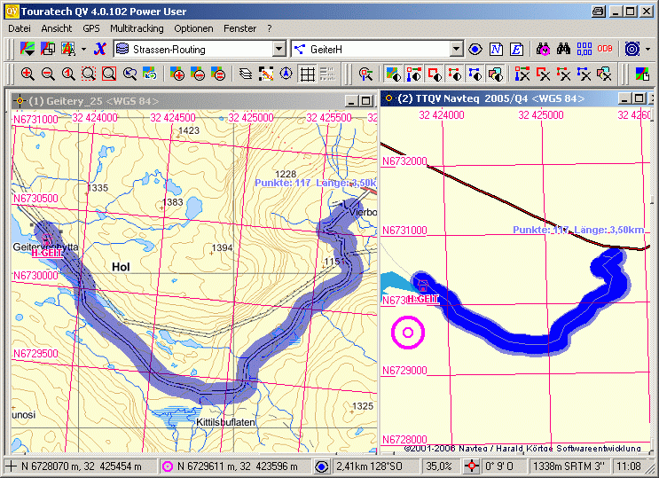Click the compass north icon
659x478 pixels.
[x=286, y=74]
